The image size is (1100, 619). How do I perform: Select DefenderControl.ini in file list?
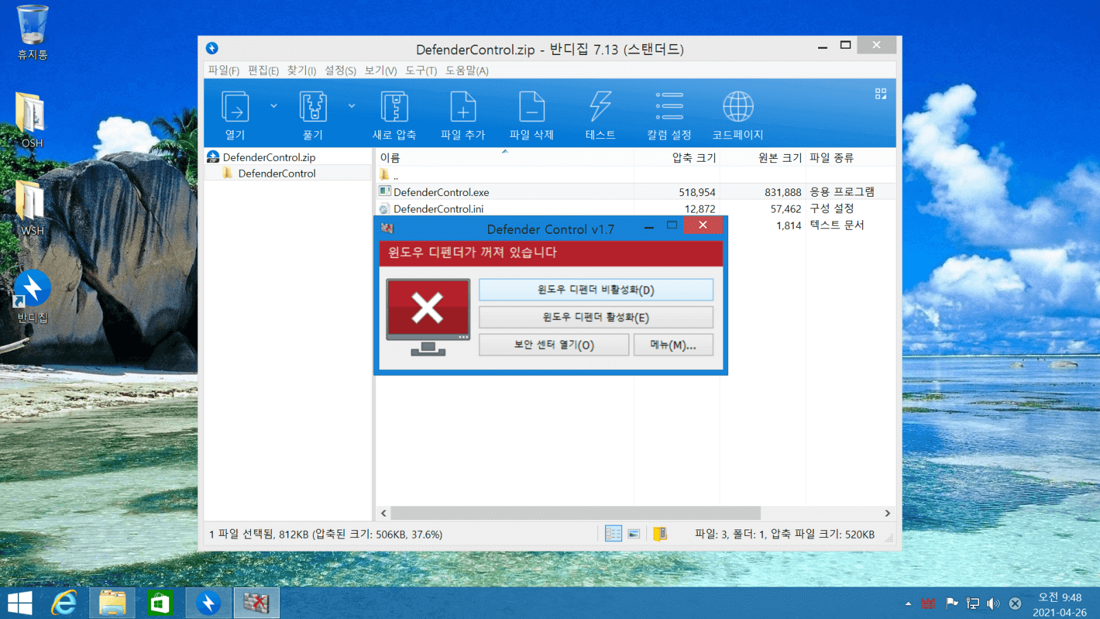tap(438, 208)
